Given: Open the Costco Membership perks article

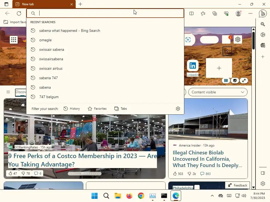Looking at the screenshot, I should 83,160.
